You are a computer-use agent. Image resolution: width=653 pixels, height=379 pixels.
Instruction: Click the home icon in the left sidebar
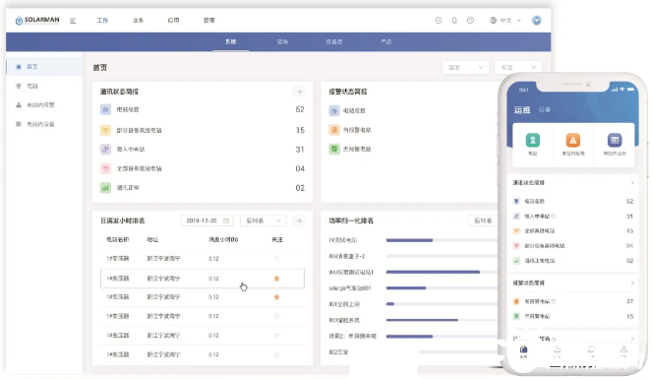click(x=19, y=67)
